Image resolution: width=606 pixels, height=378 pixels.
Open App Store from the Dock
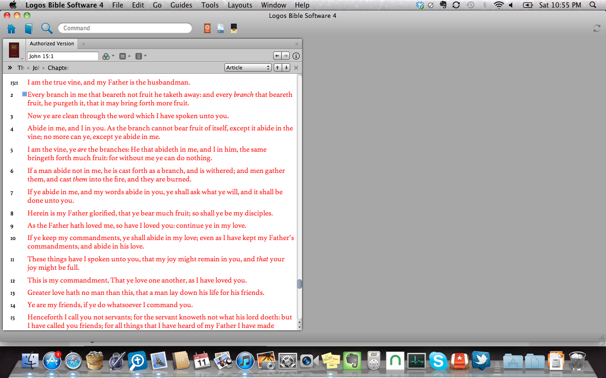point(52,361)
